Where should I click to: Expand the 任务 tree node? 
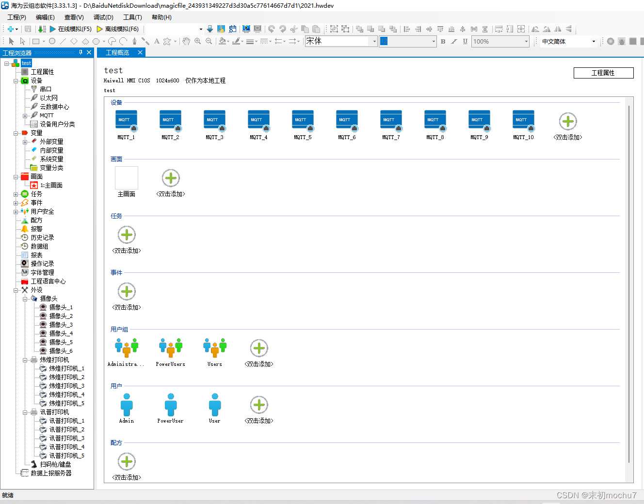pos(16,194)
